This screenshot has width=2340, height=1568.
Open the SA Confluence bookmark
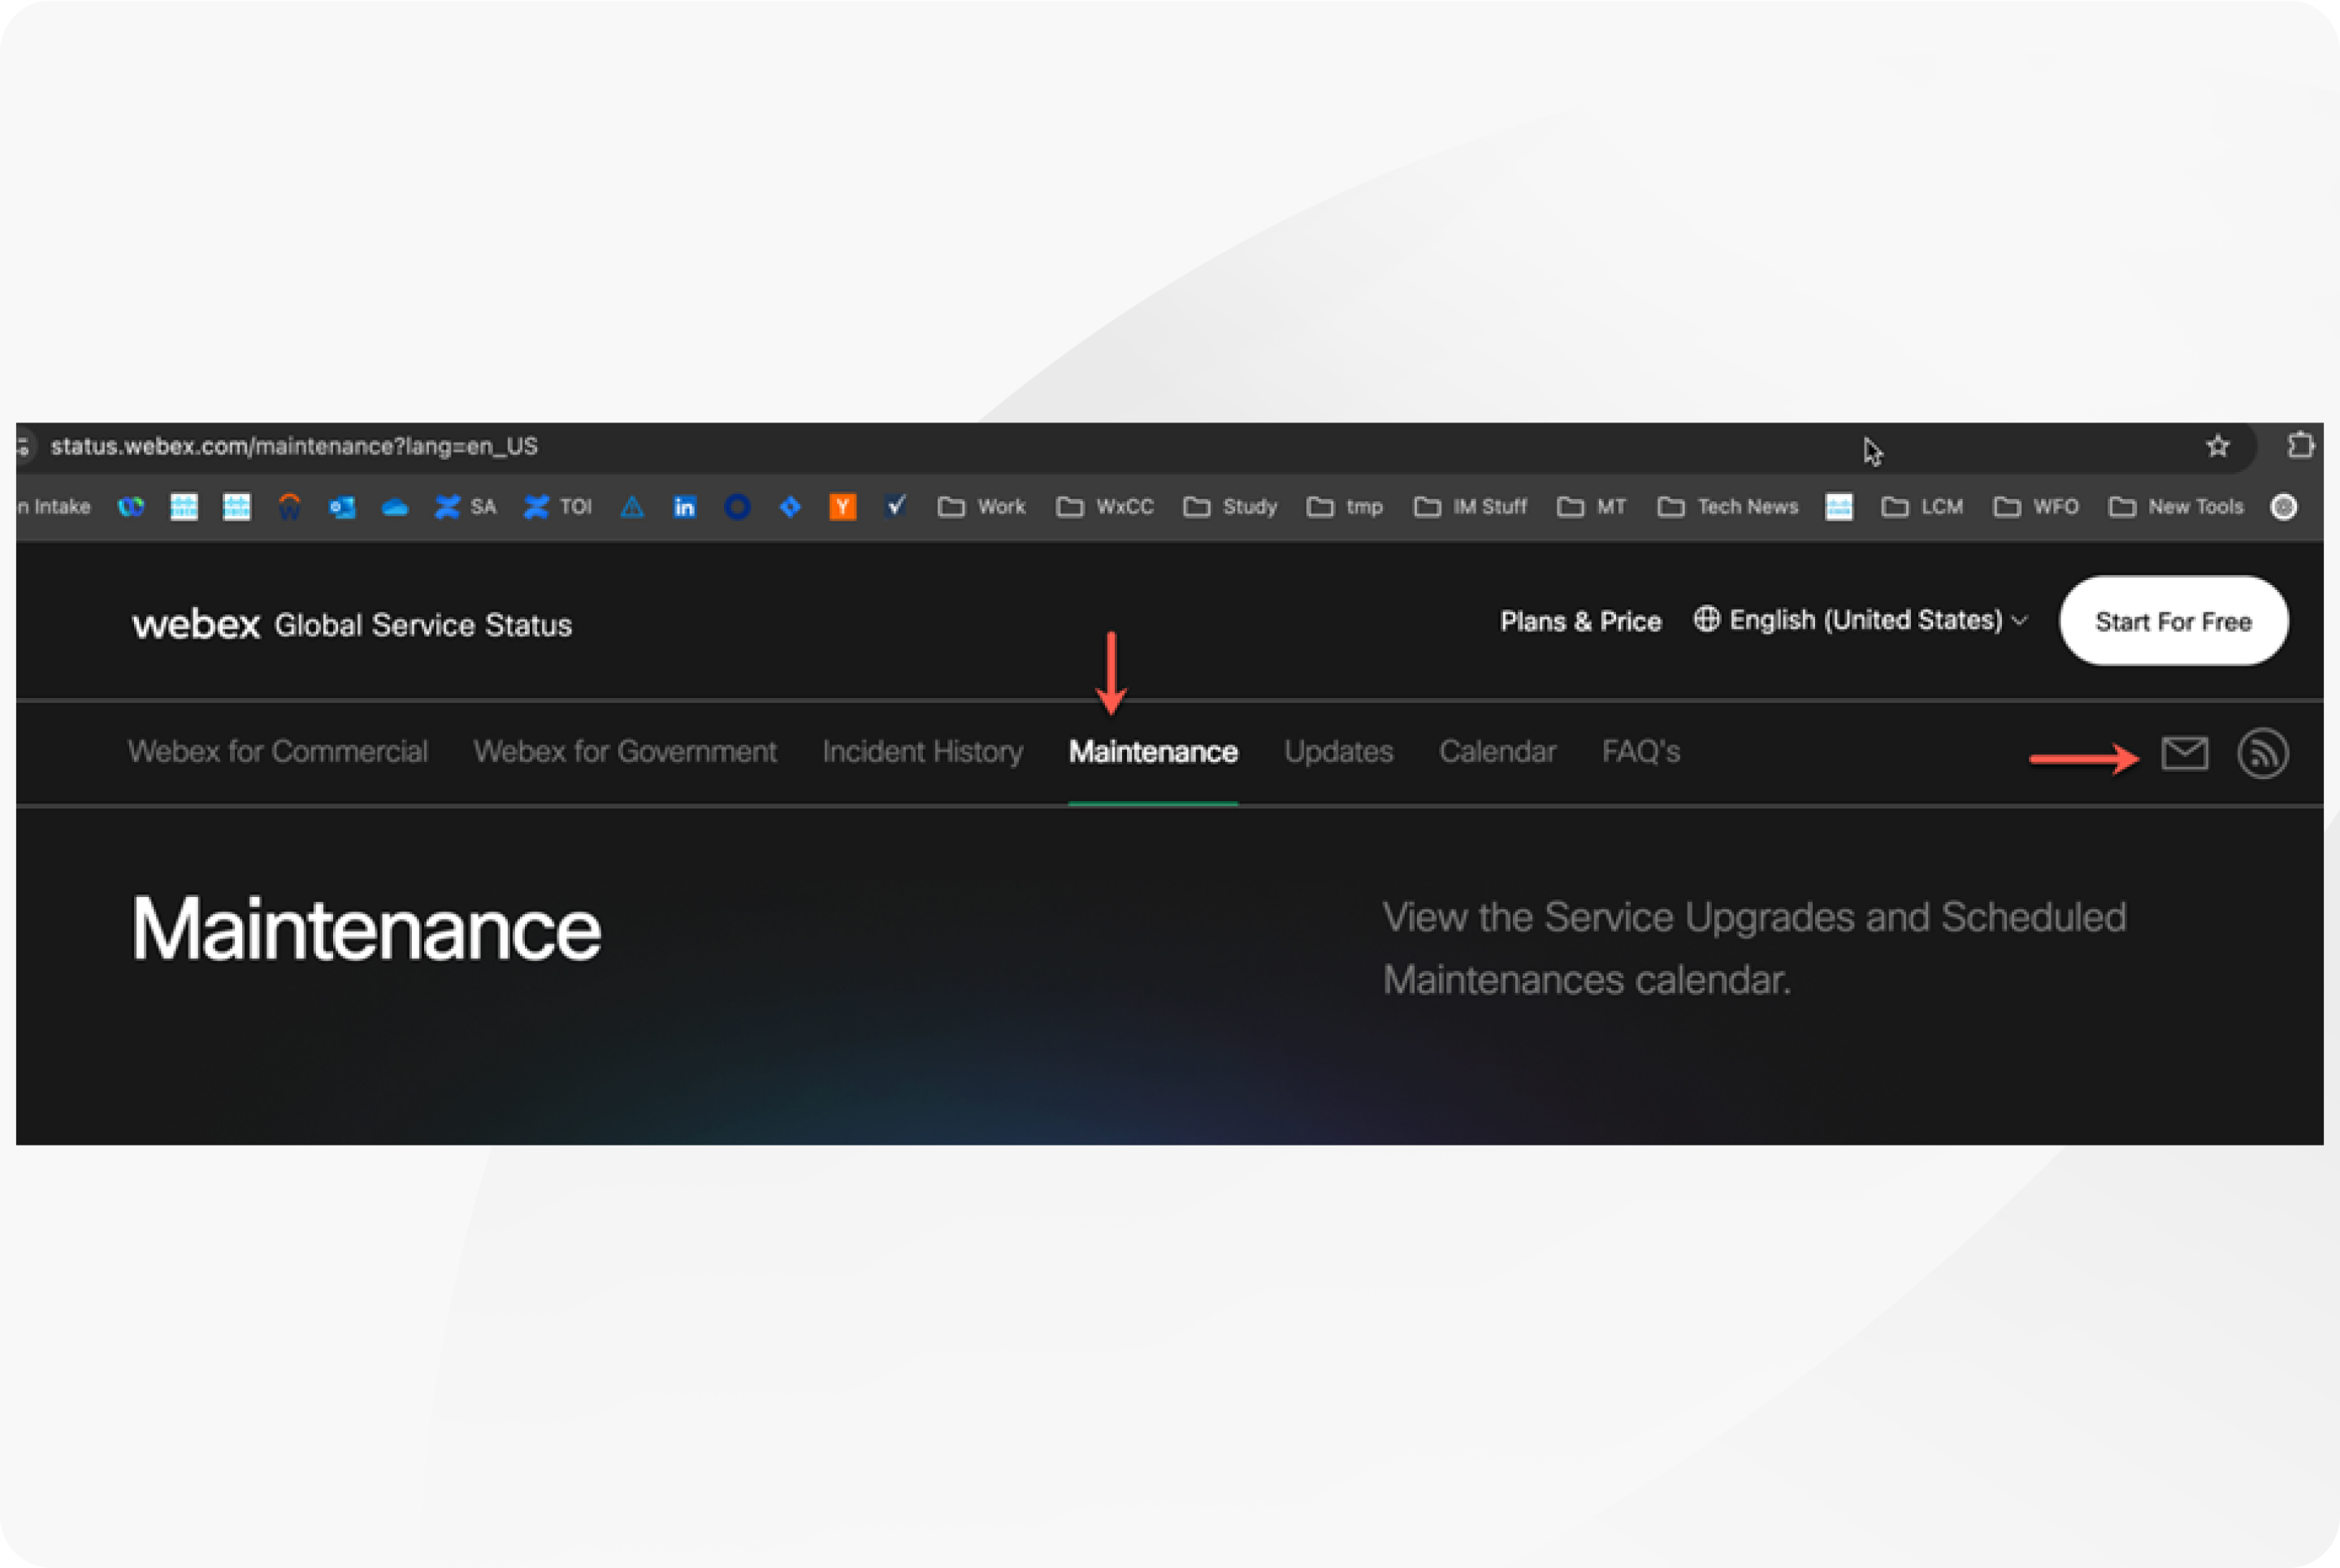click(x=466, y=507)
